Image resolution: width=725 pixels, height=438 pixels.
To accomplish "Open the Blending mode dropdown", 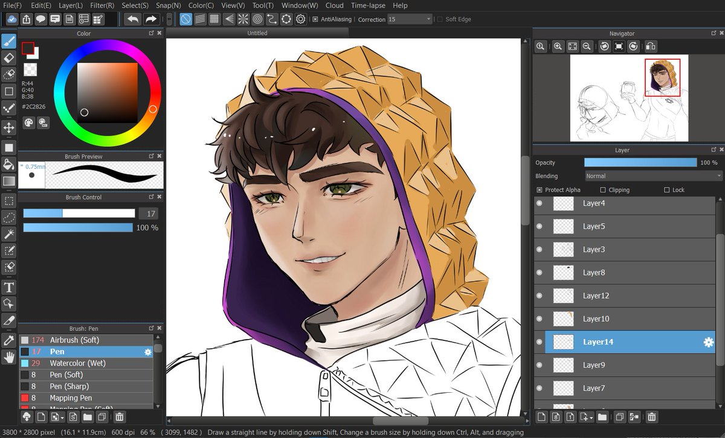I will tap(654, 176).
